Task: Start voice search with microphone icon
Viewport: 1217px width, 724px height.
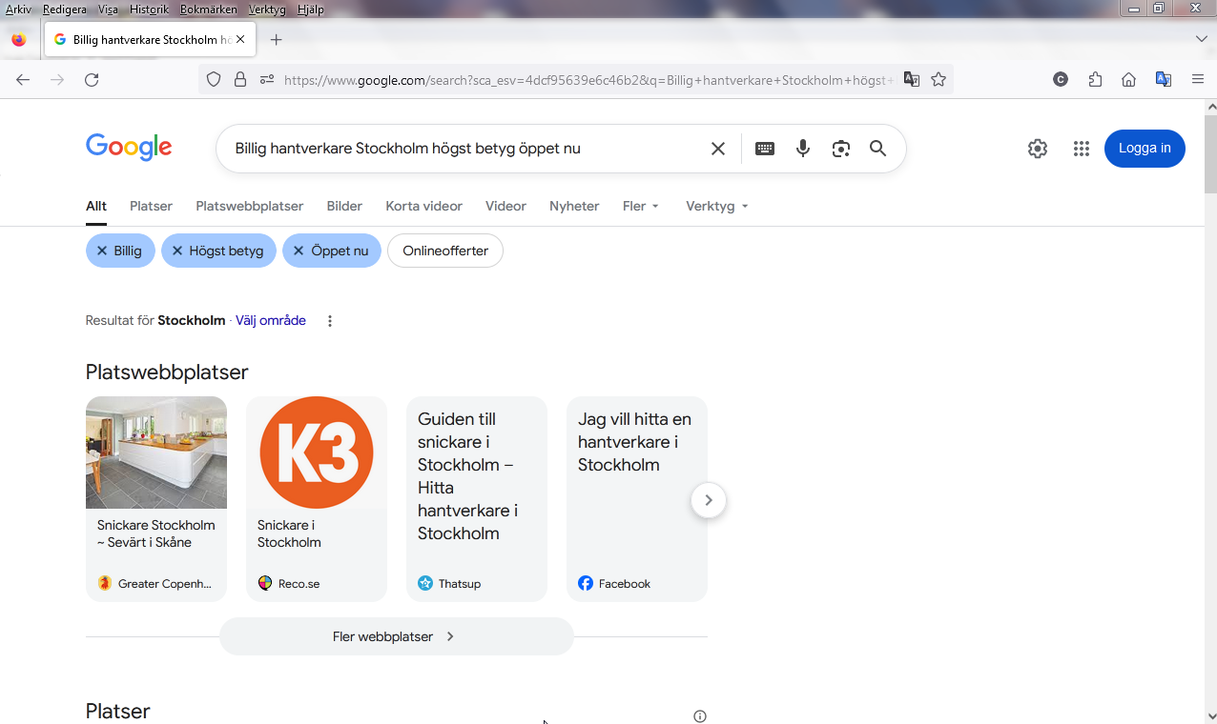Action: click(x=803, y=149)
